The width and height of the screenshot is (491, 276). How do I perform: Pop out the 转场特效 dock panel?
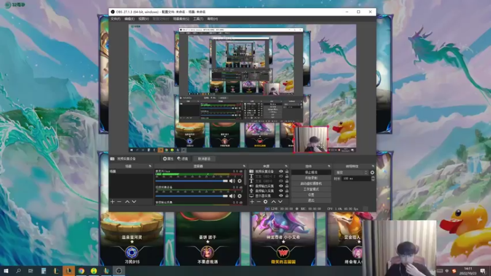point(373,166)
